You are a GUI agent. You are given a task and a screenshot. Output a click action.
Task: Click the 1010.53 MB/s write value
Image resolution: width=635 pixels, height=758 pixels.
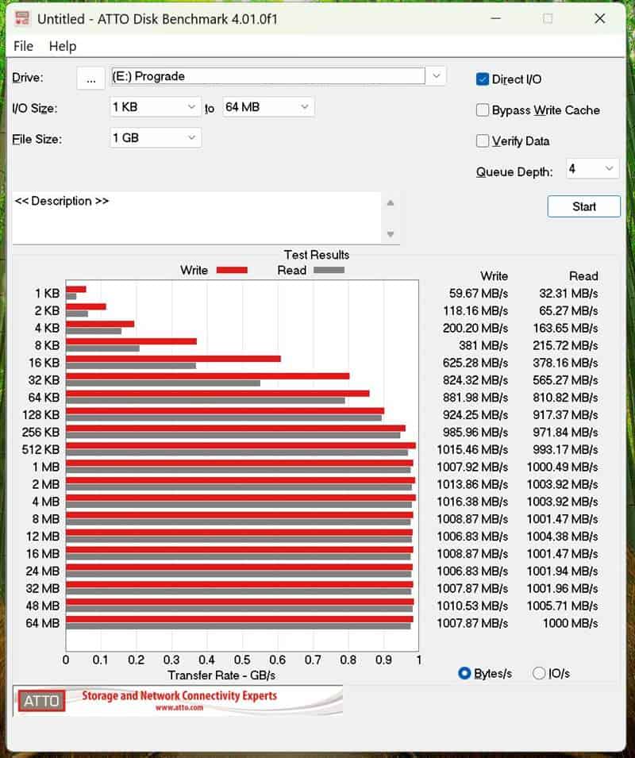click(472, 606)
